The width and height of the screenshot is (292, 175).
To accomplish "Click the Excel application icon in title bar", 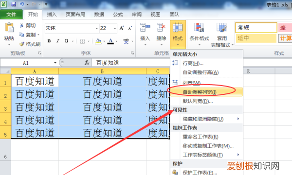I will tap(4, 4).
